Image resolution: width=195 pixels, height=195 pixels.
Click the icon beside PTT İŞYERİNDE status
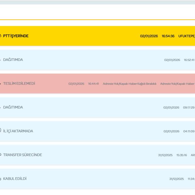click(1, 36)
